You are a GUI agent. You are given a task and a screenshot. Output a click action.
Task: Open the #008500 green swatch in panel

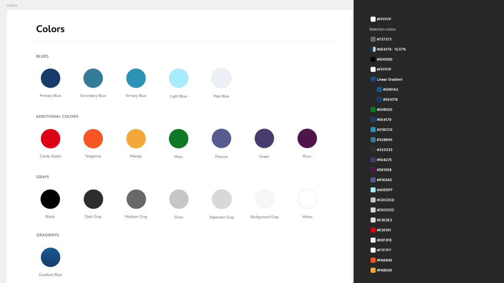point(373,110)
